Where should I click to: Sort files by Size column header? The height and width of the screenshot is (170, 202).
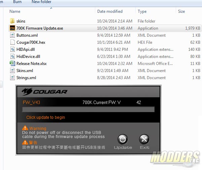point(181,11)
